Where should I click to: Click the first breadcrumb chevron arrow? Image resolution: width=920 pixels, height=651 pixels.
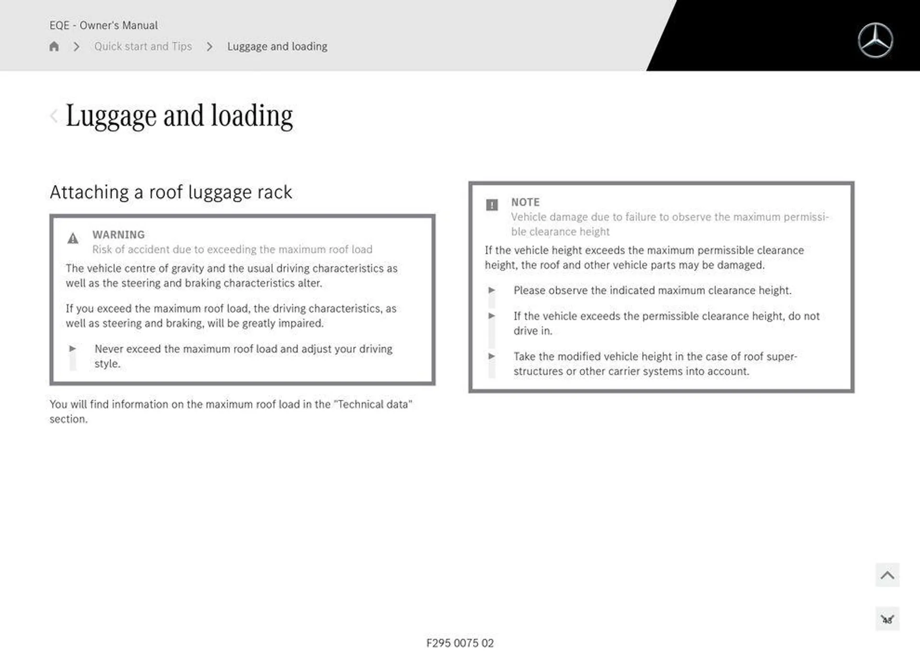(77, 46)
